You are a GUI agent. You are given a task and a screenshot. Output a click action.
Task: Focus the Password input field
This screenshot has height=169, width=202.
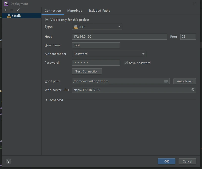pos(96,63)
